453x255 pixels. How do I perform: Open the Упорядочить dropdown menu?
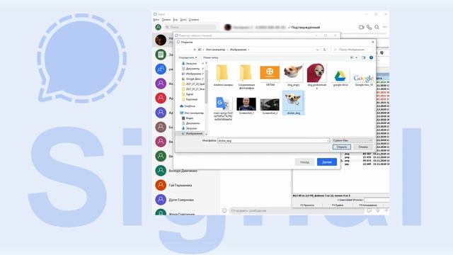tap(188, 57)
